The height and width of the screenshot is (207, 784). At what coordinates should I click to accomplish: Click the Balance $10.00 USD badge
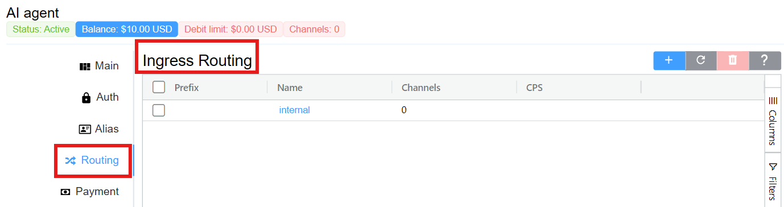[126, 29]
